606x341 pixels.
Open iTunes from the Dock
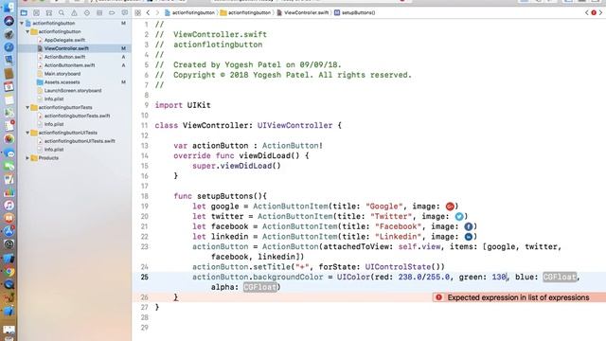(x=9, y=206)
